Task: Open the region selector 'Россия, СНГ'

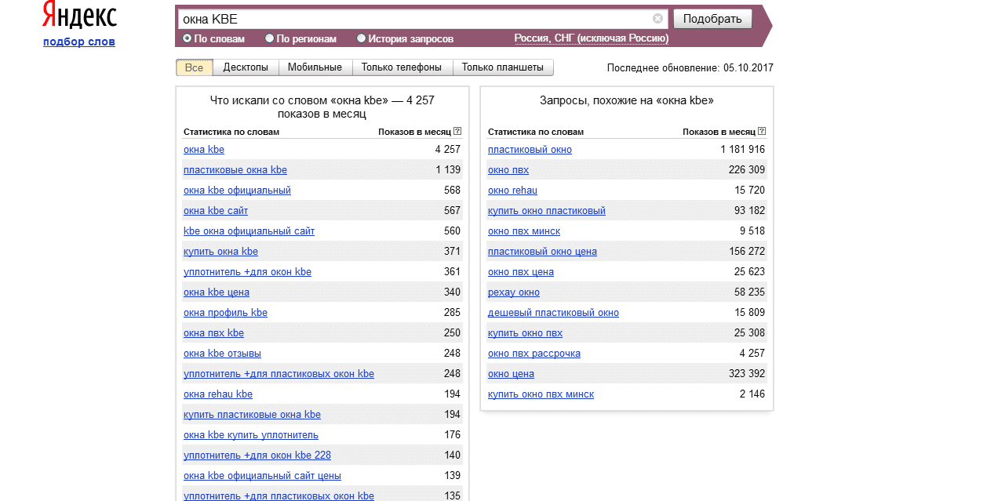Action: [x=591, y=38]
